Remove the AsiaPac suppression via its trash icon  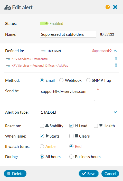tap(116, 65)
